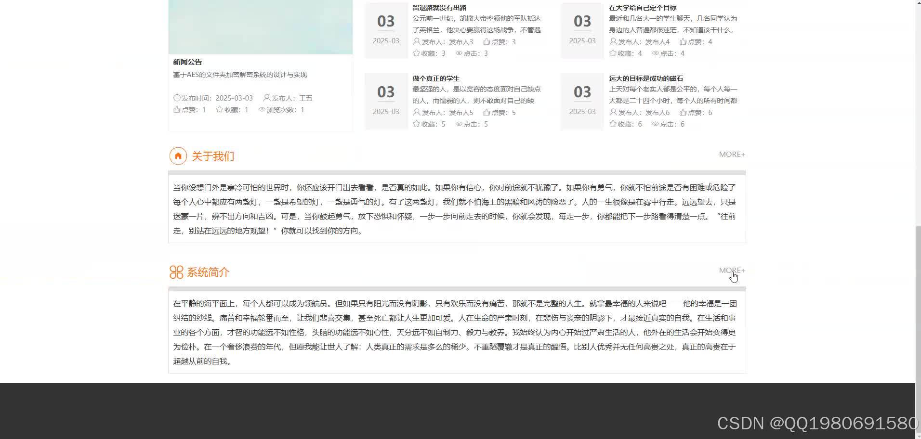Open the article 做个真正的学生

pyautogui.click(x=435, y=78)
